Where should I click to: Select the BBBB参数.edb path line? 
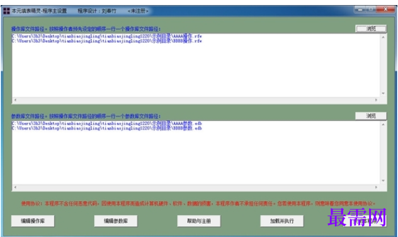click(x=106, y=129)
